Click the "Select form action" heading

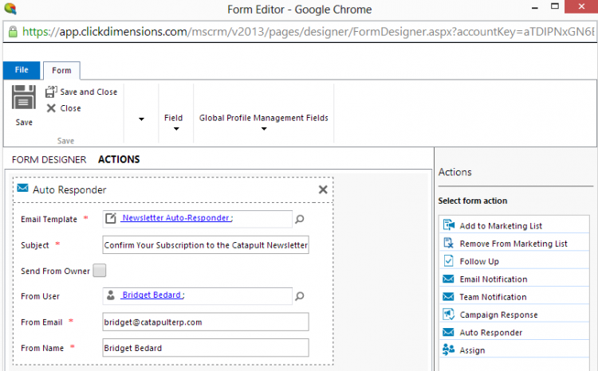pyautogui.click(x=473, y=201)
